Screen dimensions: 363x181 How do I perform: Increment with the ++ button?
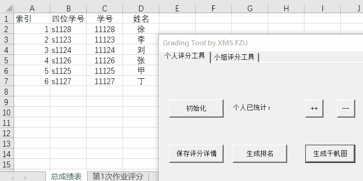[x=314, y=108]
